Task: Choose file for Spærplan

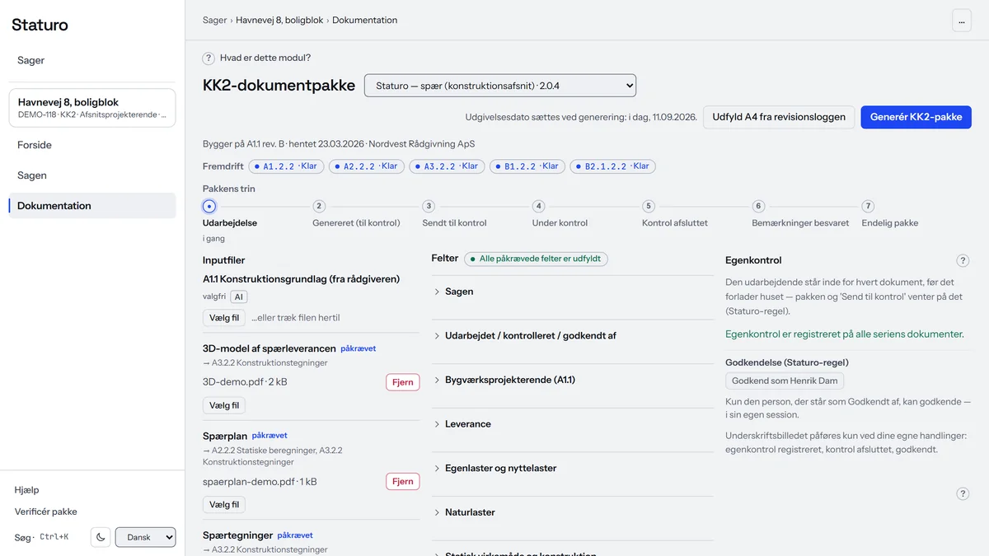Action: (224, 505)
